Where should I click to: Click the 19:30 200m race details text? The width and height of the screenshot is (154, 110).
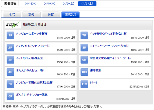click(x=140, y=62)
